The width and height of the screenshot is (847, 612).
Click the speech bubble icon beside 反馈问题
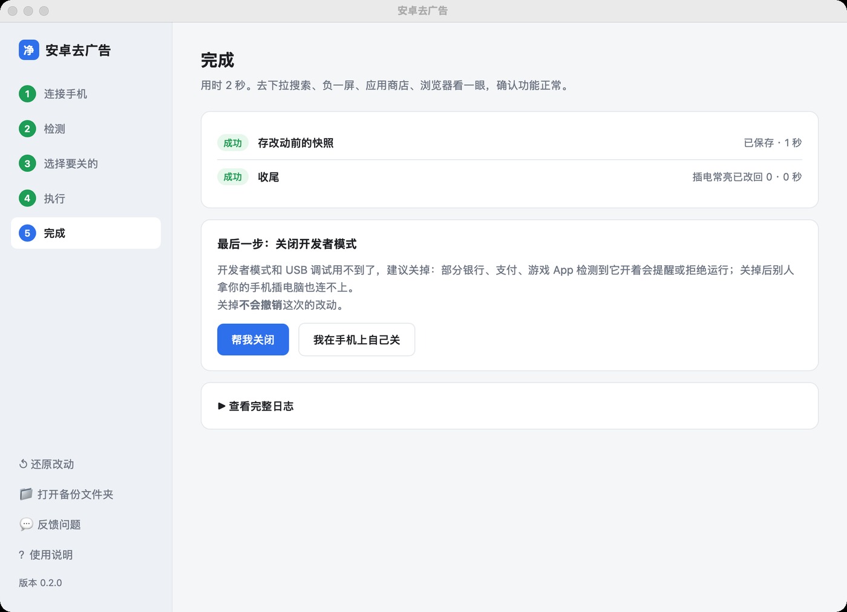(x=26, y=524)
